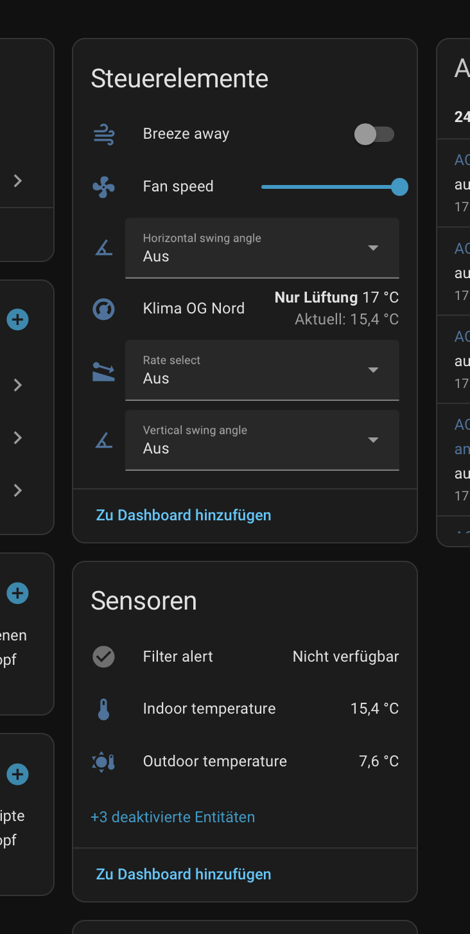
Task: Click the Rate select icon
Action: [103, 371]
